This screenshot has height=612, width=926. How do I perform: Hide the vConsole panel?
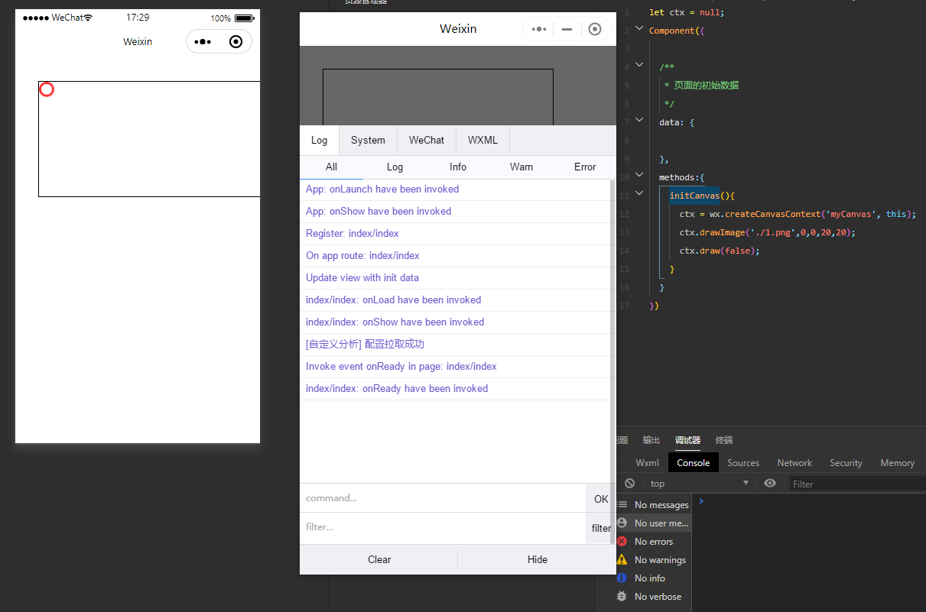(x=538, y=559)
